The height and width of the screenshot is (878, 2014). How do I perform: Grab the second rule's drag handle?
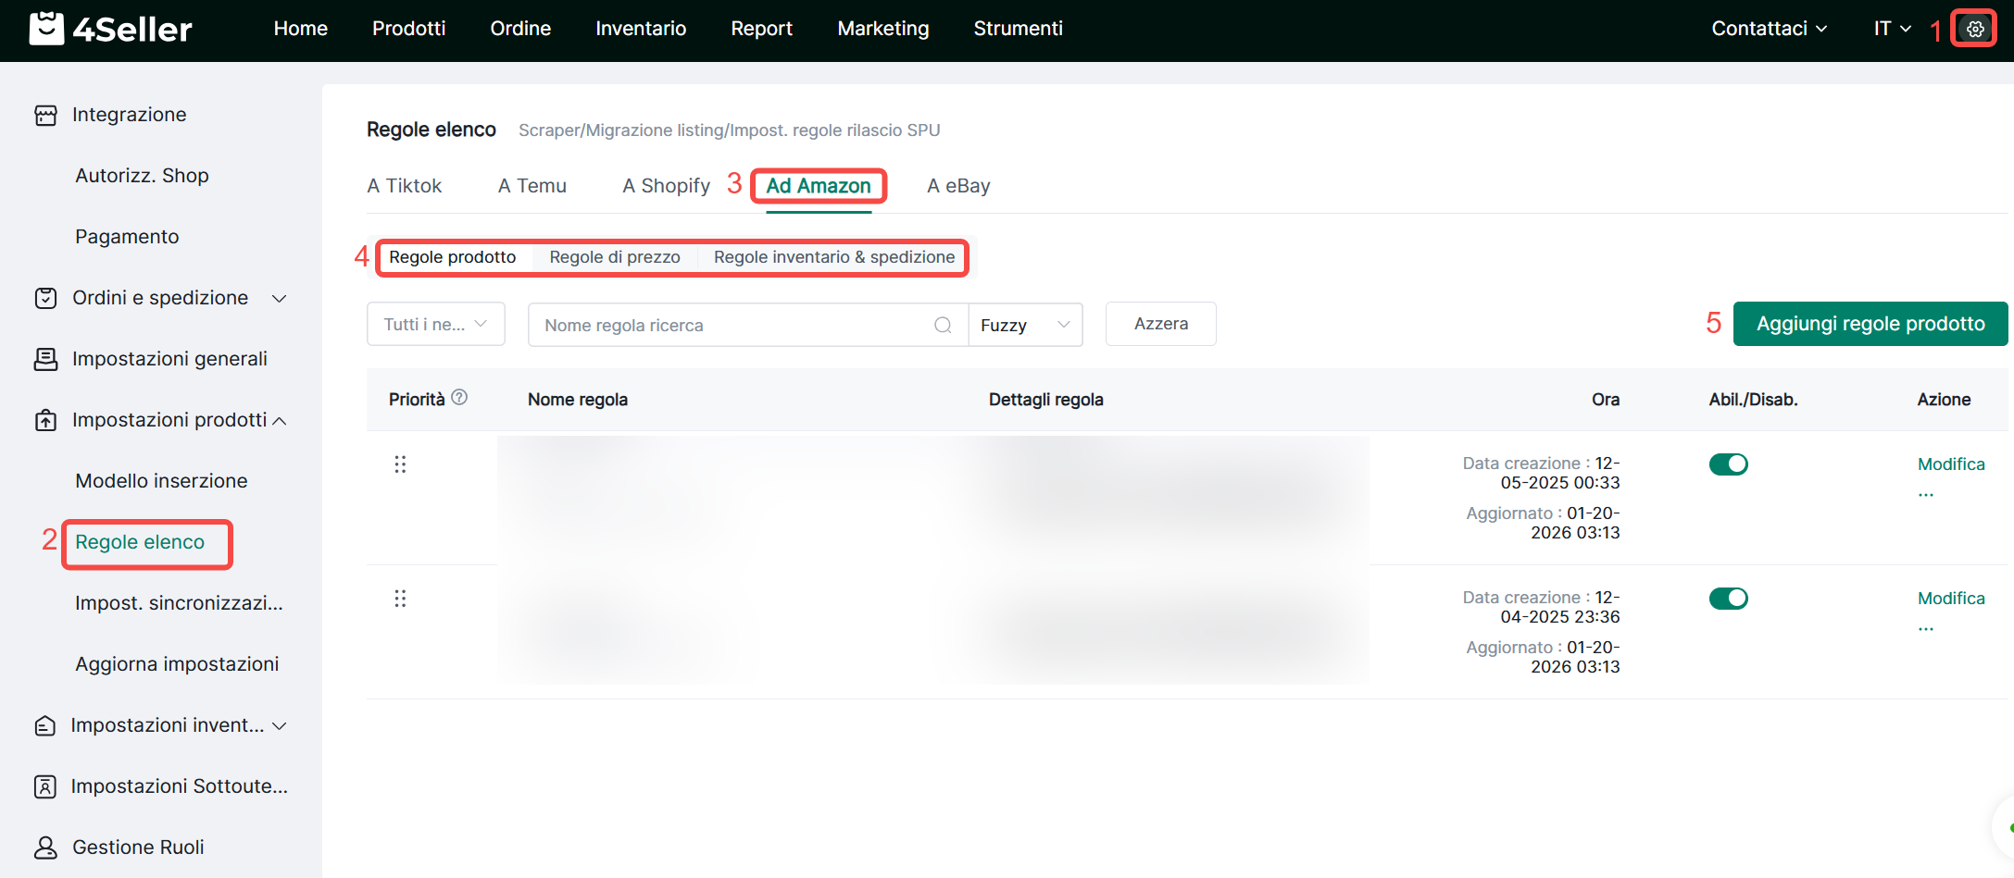click(400, 599)
